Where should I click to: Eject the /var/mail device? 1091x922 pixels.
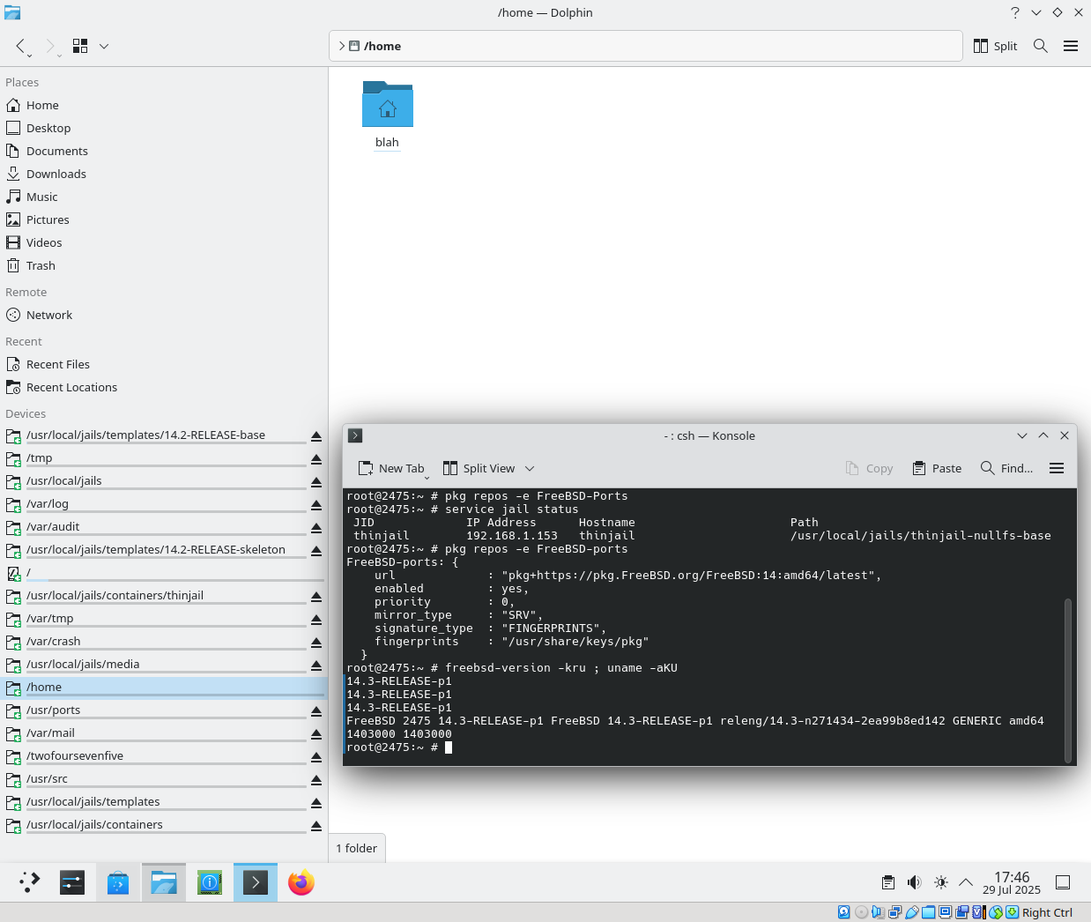(x=316, y=734)
